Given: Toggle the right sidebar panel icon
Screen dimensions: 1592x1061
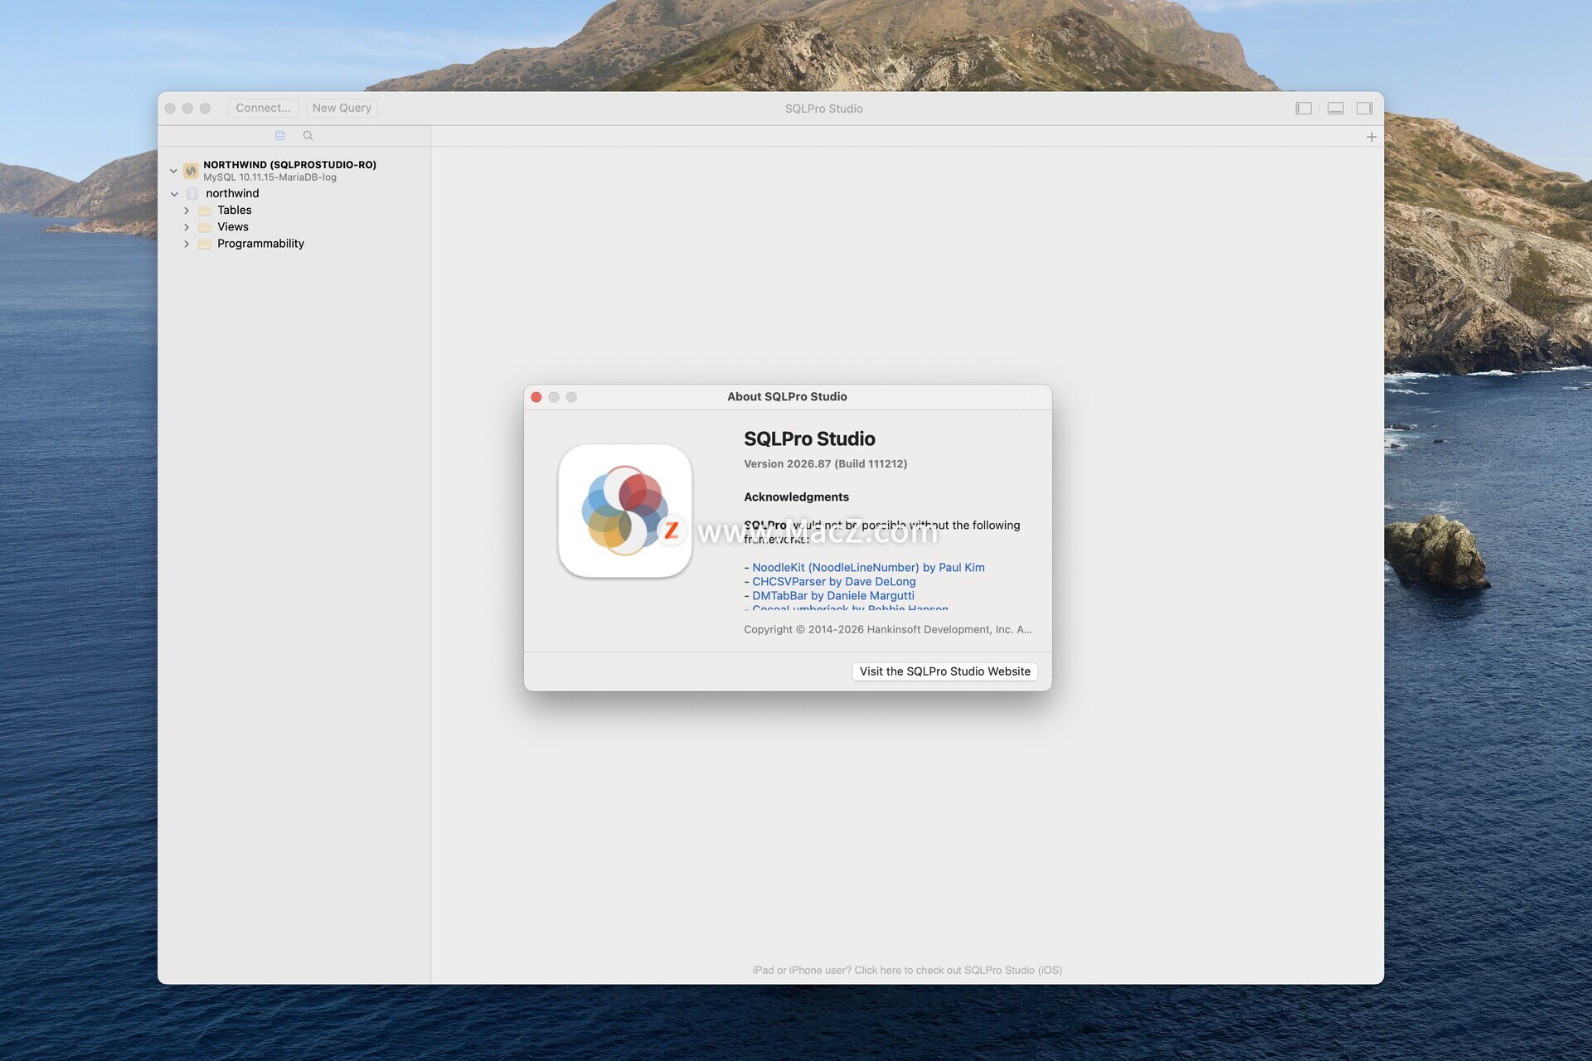Looking at the screenshot, I should click(x=1365, y=109).
